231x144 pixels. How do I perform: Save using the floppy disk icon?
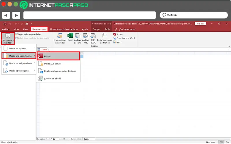point(5,24)
